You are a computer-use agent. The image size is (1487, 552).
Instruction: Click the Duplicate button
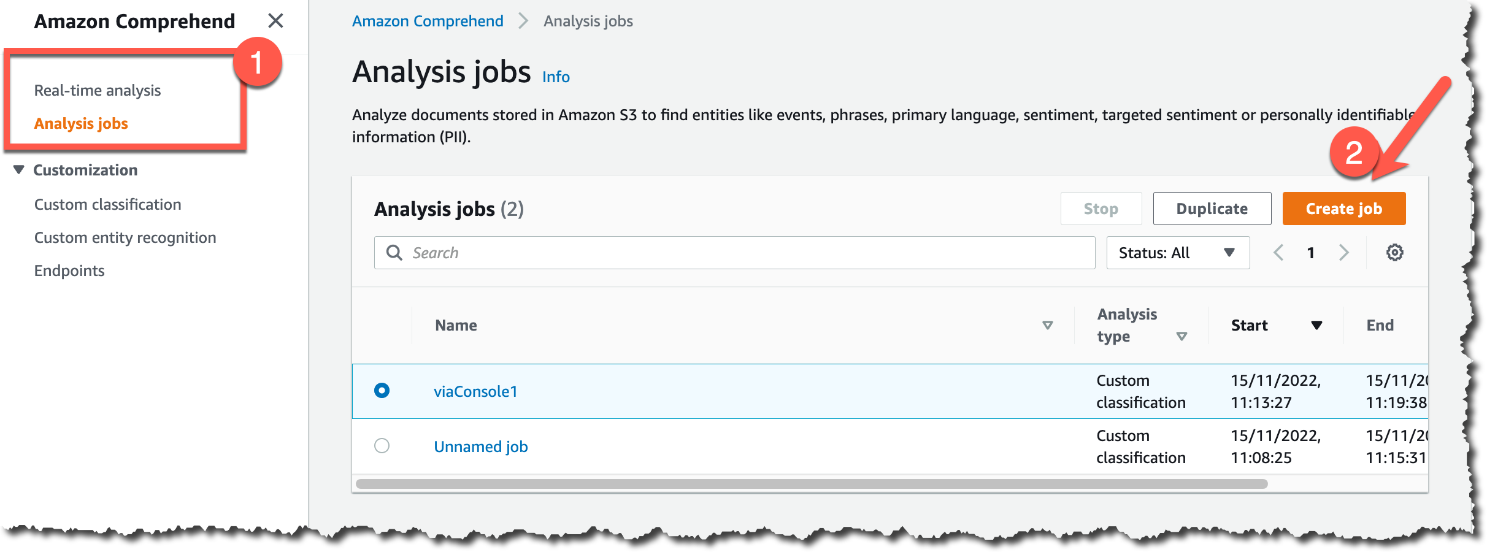pyautogui.click(x=1212, y=209)
